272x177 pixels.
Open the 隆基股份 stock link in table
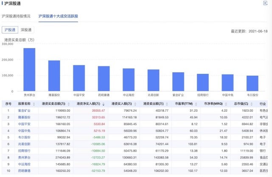(24, 117)
